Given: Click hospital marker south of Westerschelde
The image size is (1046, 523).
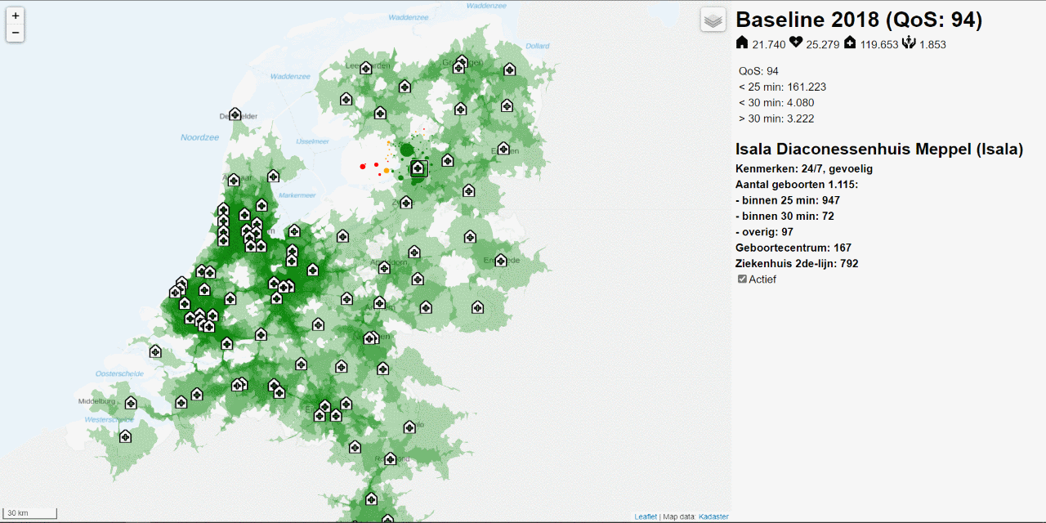Looking at the screenshot, I should (x=125, y=436).
